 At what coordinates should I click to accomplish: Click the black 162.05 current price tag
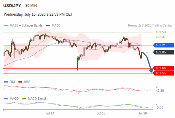pyautogui.click(x=163, y=52)
